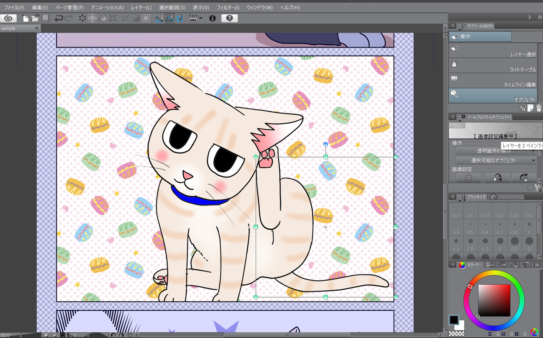Image resolution: width=543 pixels, height=338 pixels.
Task: Open the ブラシサイズ panel menu icon
Action: pyautogui.click(x=453, y=197)
